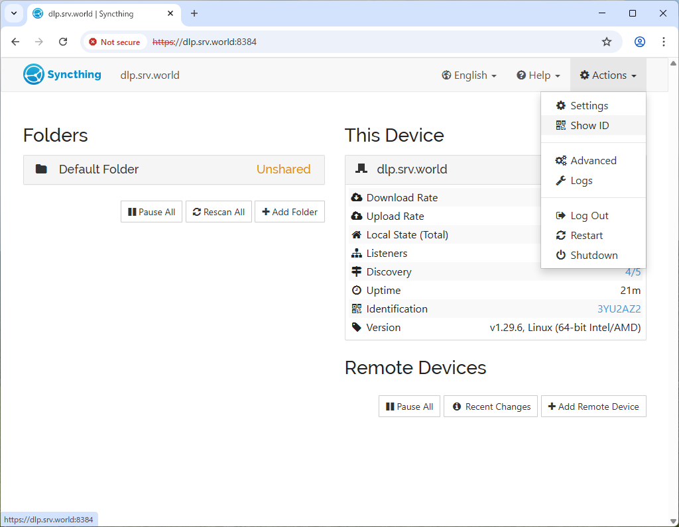Click Add Folder button
The image size is (679, 527).
tap(290, 212)
